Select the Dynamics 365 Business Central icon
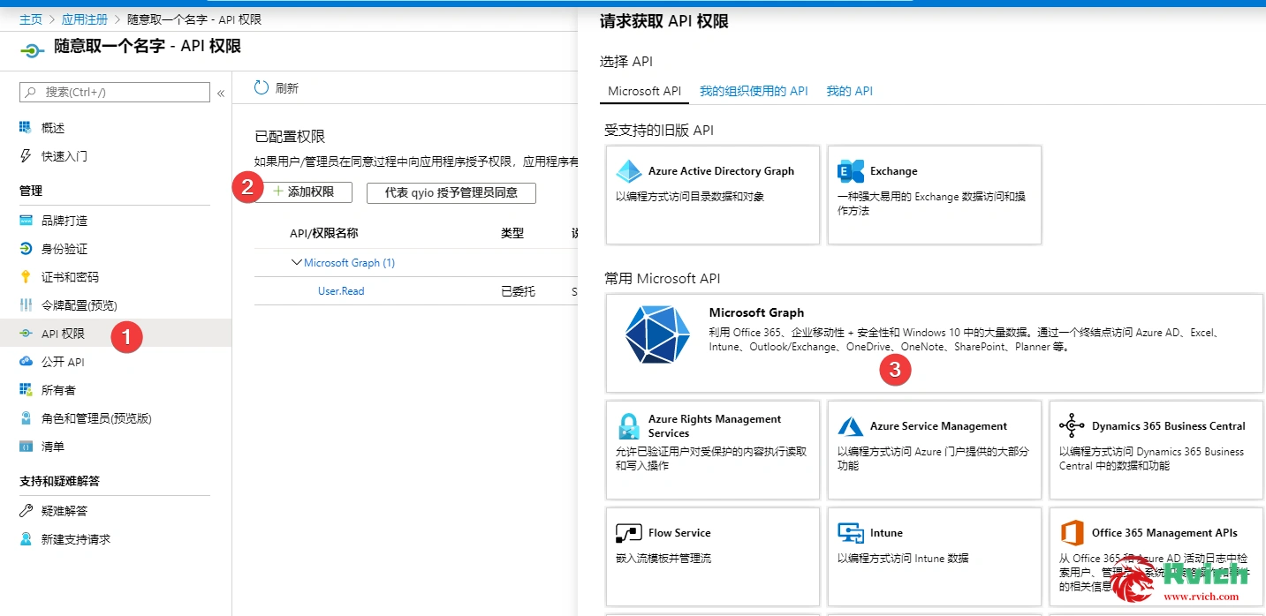Image resolution: width=1266 pixels, height=616 pixels. [x=1072, y=425]
